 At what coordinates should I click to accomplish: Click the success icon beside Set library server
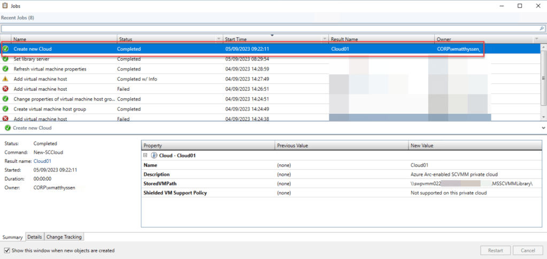[x=6, y=59]
